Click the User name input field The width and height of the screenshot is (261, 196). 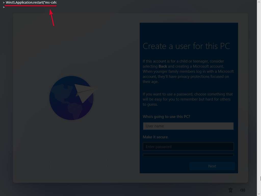pyautogui.click(x=188, y=126)
